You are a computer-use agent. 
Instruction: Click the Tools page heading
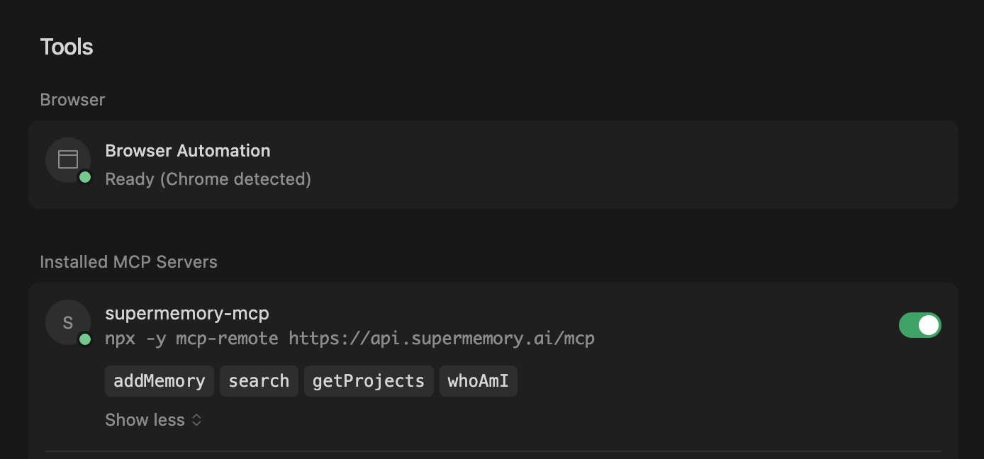[x=67, y=47]
